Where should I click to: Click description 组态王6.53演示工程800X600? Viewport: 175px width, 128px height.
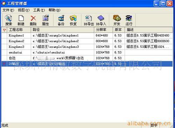pos(148,41)
